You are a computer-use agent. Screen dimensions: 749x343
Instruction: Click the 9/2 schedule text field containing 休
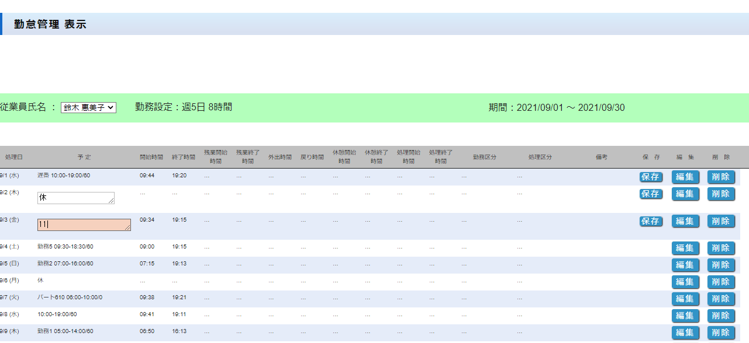(x=75, y=198)
